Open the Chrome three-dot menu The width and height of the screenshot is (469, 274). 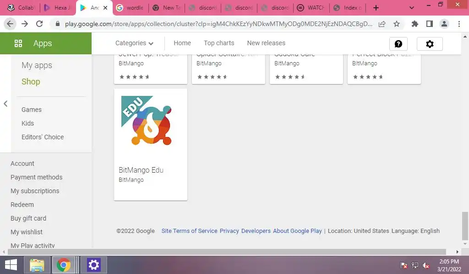click(x=459, y=24)
